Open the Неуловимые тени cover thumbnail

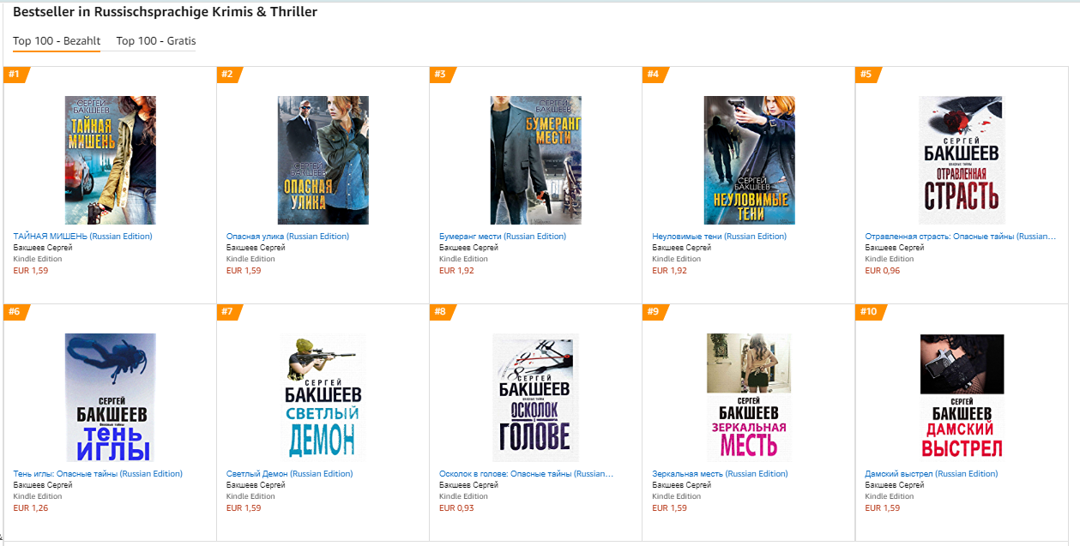(749, 160)
